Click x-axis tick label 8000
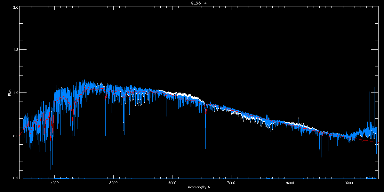Screen dimensions: 384x192 290,183
